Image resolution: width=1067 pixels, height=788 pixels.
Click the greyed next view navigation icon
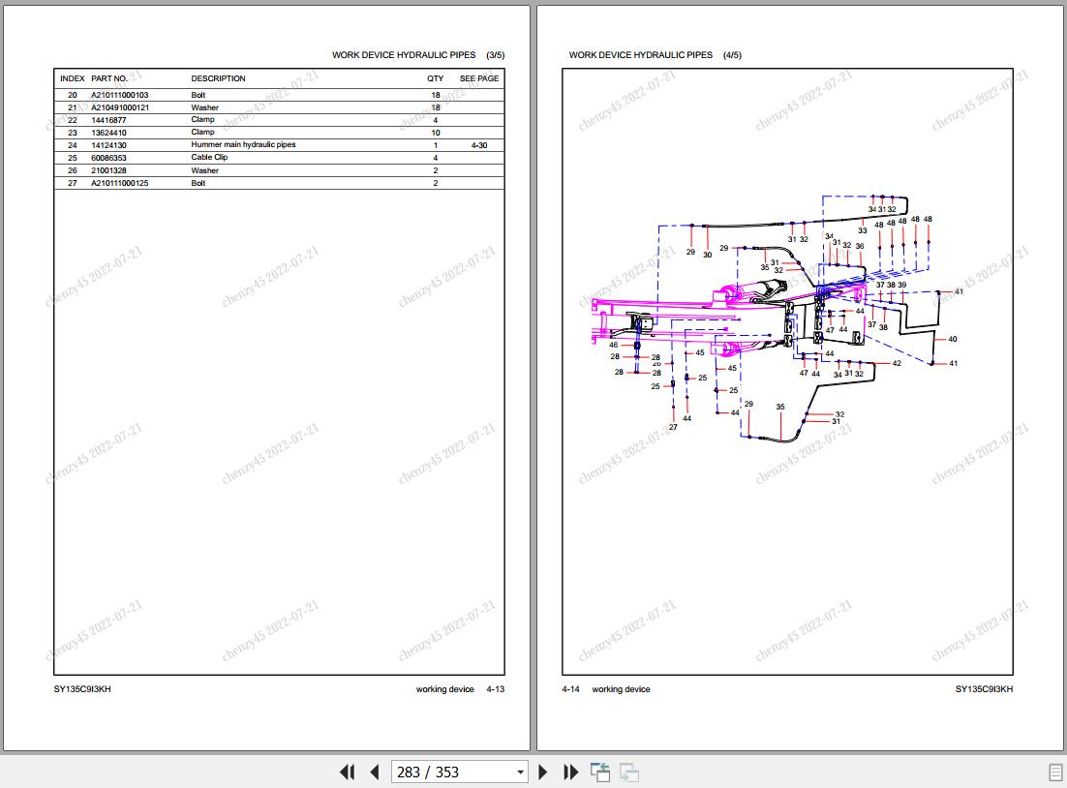628,772
